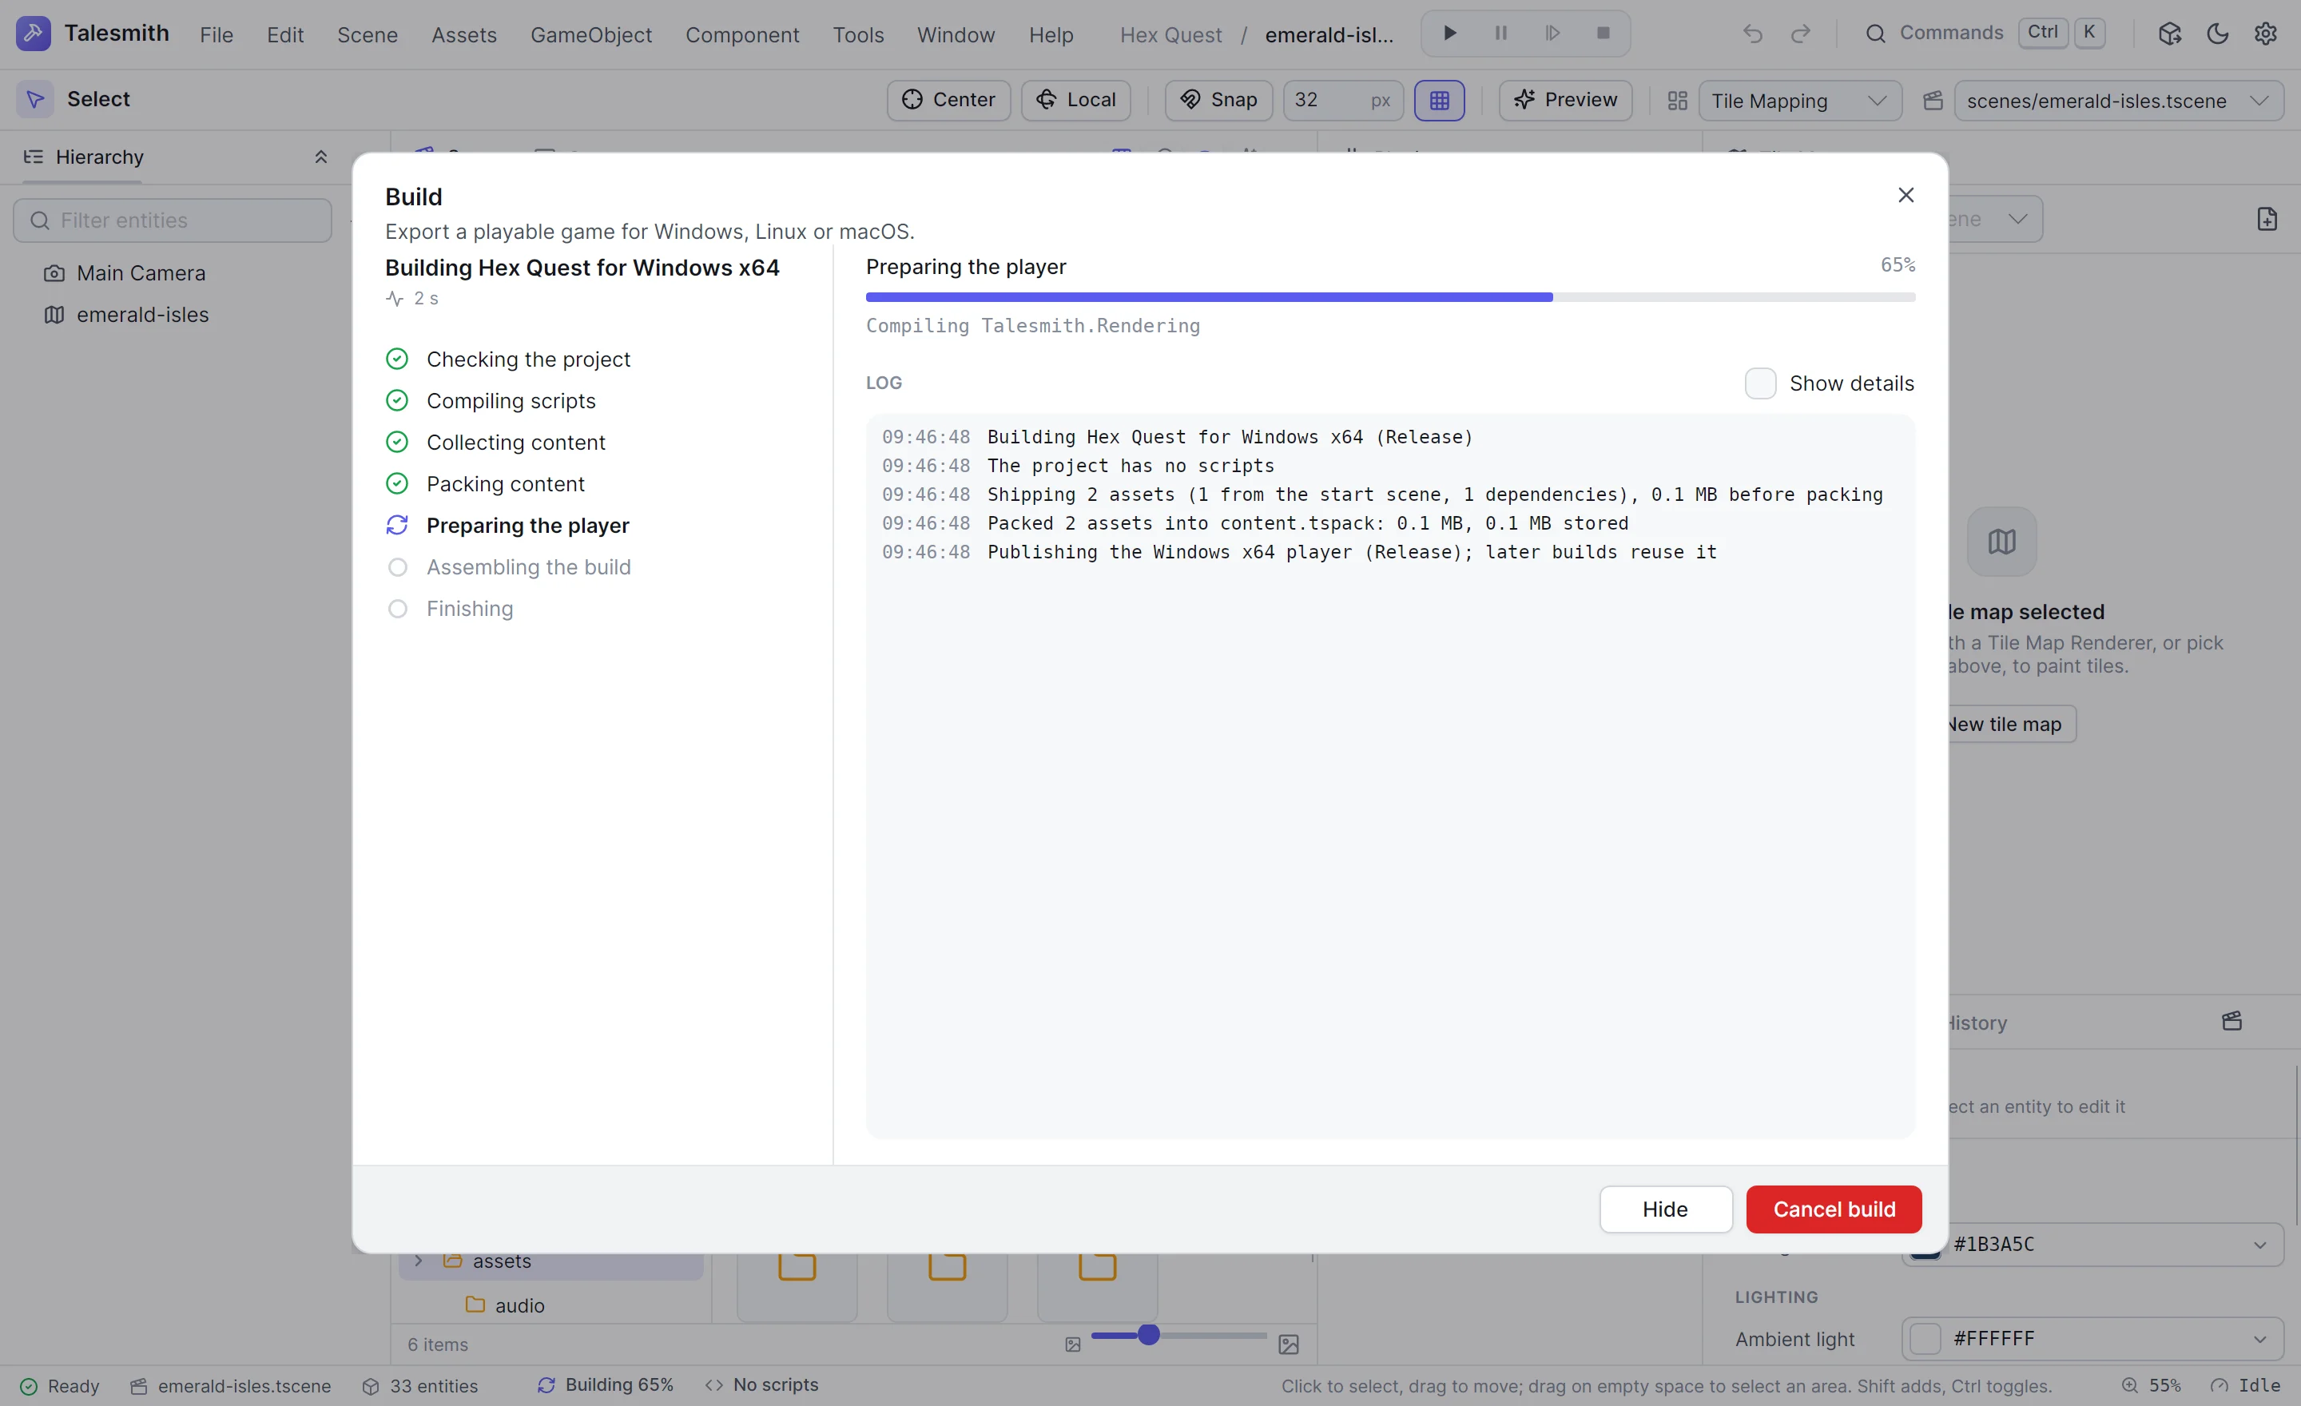Open the package cube icon in the top bar
Image resolution: width=2301 pixels, height=1406 pixels.
[x=2169, y=34]
